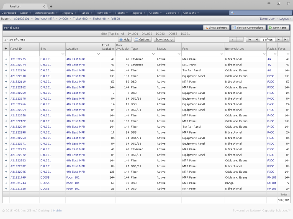The width and height of the screenshot is (293, 219).
Task: Expand row for panel A21822275
Action: pos(6,59)
